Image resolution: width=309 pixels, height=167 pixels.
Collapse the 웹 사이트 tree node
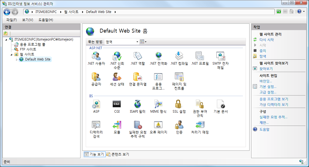(x=12, y=54)
